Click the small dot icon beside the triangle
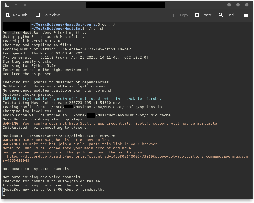Viewport: 254px width, 203px height. 25,5
